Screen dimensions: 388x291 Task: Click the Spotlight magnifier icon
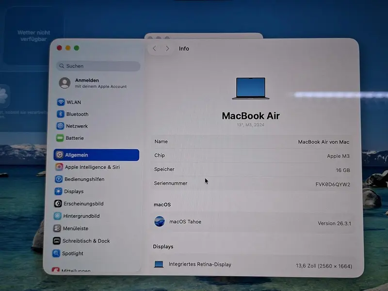point(56,253)
